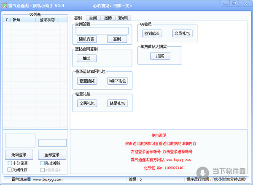Click the 使用说明 heading text
The height and width of the screenshot is (185, 253).
click(159, 135)
